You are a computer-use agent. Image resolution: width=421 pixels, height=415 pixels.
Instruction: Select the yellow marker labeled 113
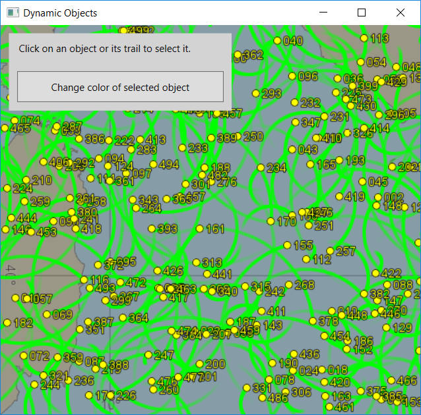click(364, 38)
